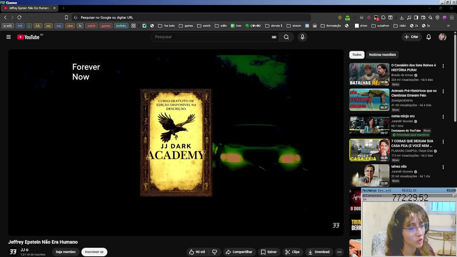
Task: Open the more actions ellipsis below the video
Action: [339, 252]
